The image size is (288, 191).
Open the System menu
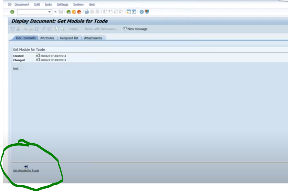tap(78, 5)
